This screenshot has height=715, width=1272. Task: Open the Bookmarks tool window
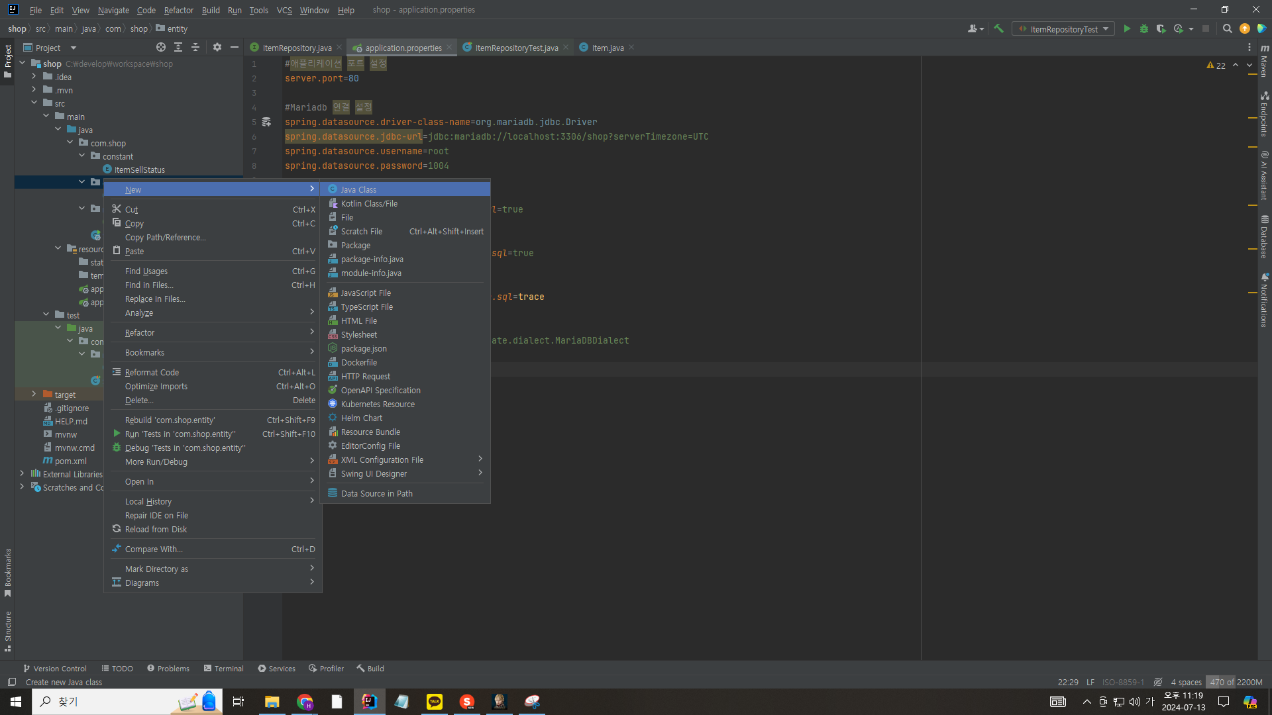click(x=8, y=573)
